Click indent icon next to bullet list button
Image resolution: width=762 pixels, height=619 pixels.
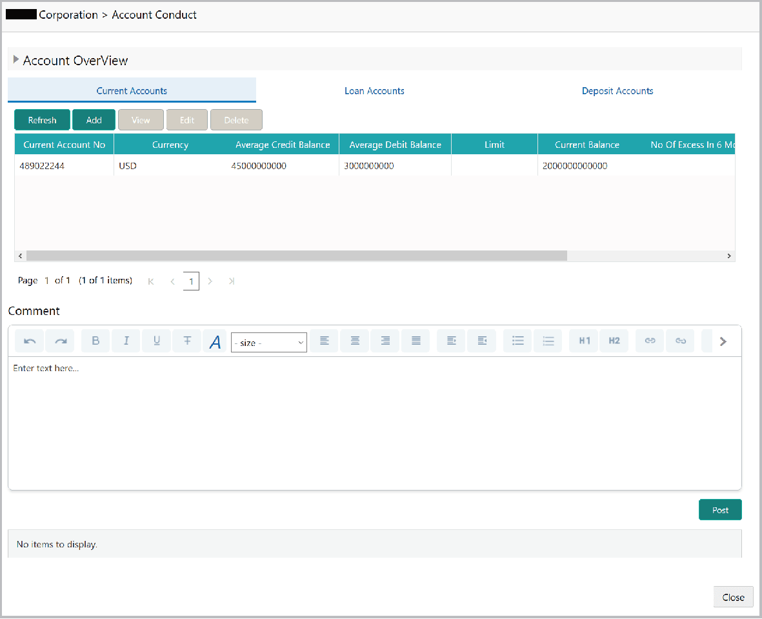point(481,341)
